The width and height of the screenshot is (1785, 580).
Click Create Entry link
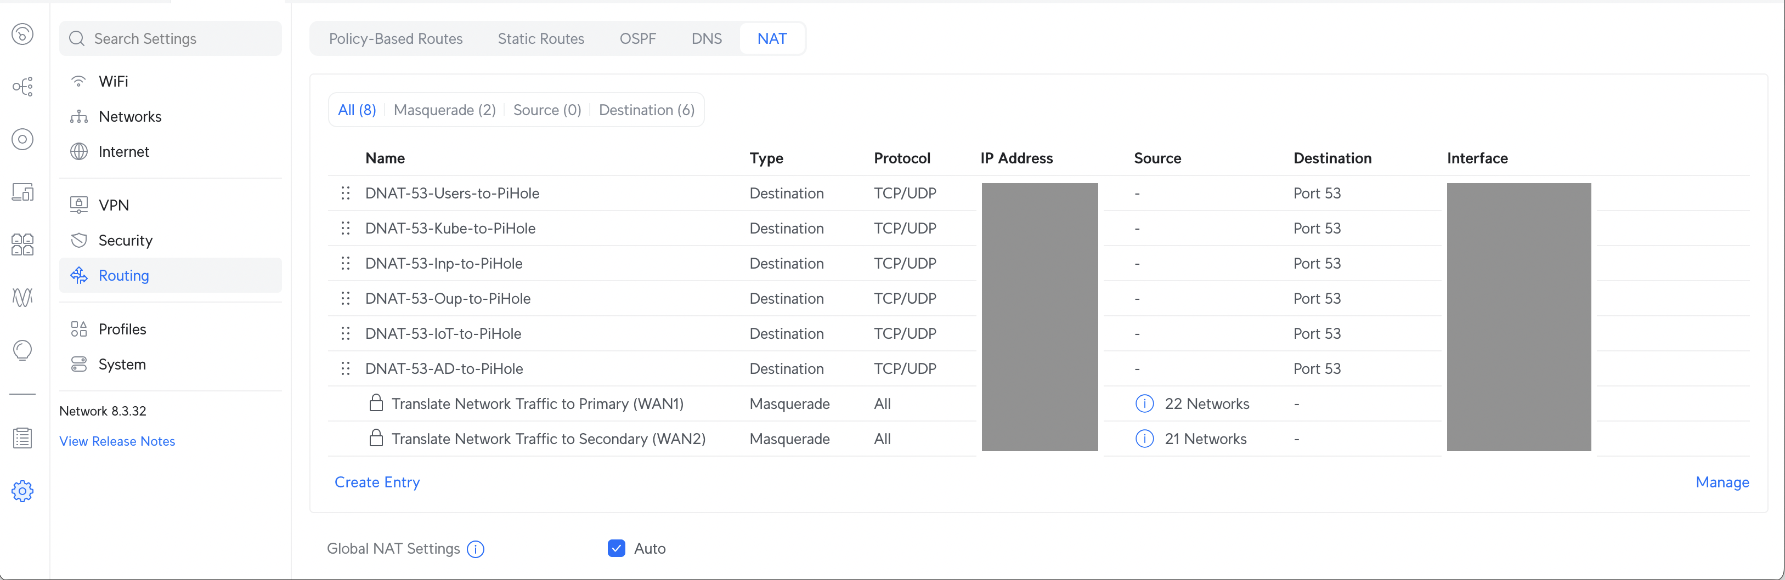click(377, 482)
